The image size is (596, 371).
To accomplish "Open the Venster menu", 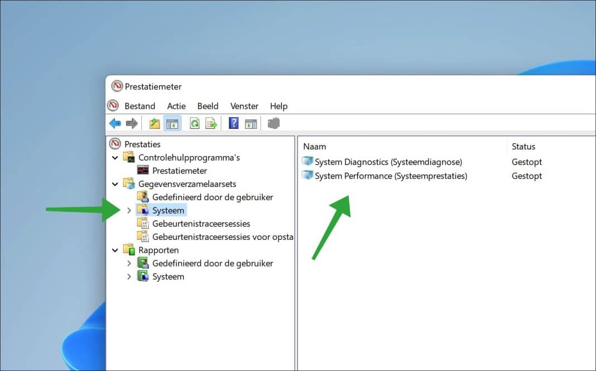I will [x=244, y=106].
